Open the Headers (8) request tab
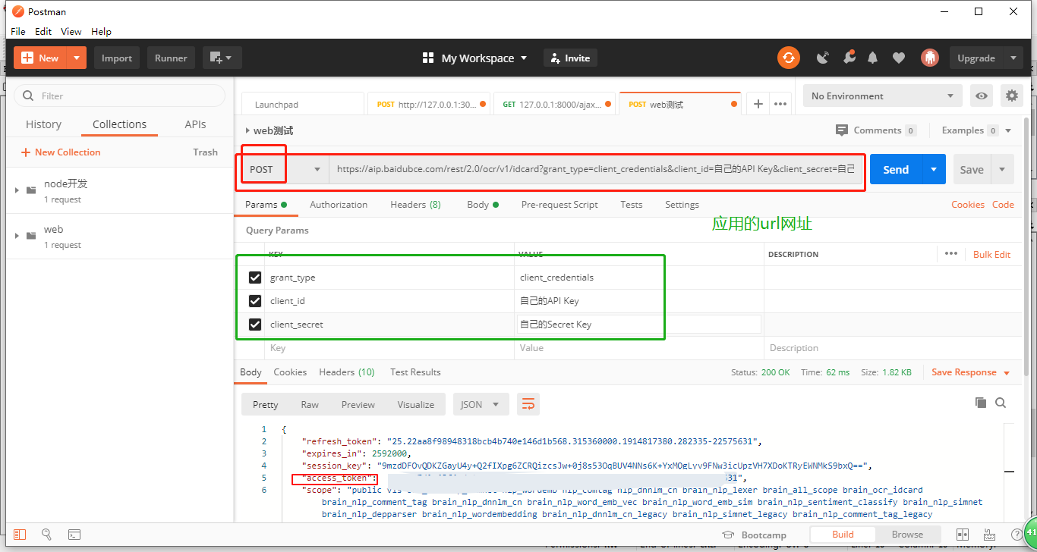 point(415,205)
